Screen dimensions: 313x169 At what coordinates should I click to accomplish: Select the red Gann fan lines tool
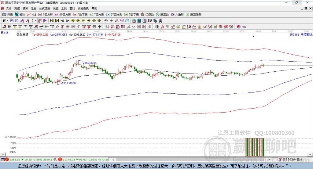tap(112, 27)
